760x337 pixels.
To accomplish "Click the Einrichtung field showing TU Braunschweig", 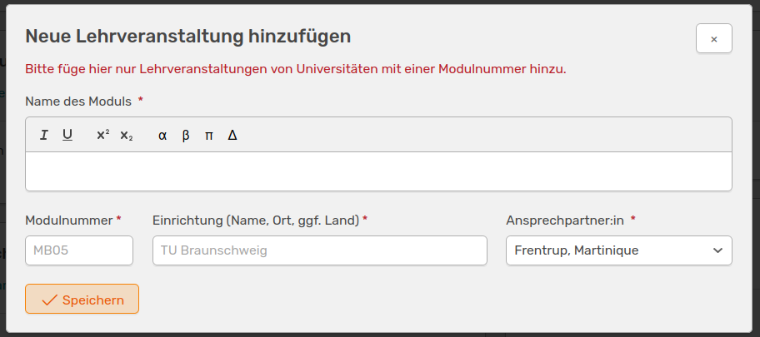I will pyautogui.click(x=319, y=250).
